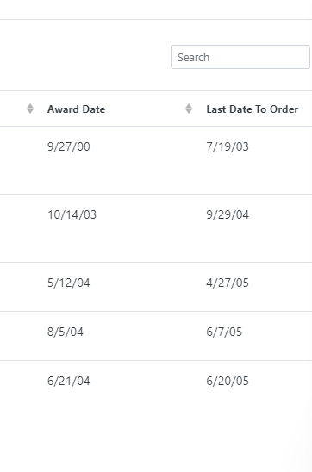Click the sort arrows left of Award Date
This screenshot has height=472, width=312.
point(30,109)
